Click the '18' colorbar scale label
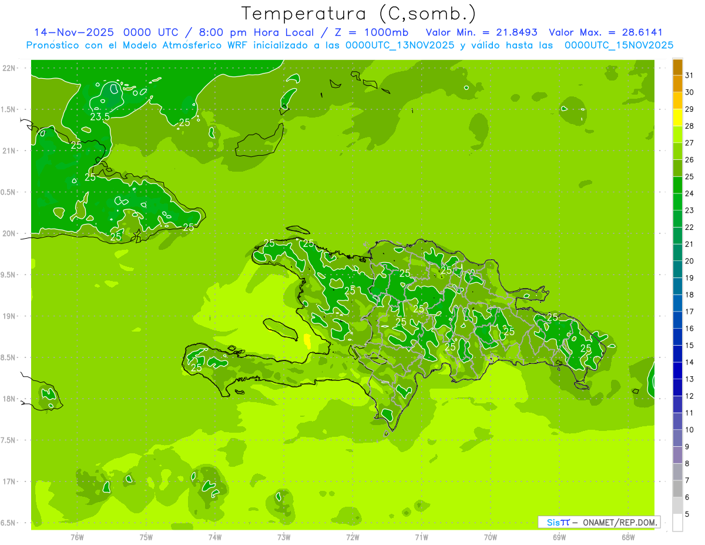The image size is (705, 545). [x=690, y=295]
